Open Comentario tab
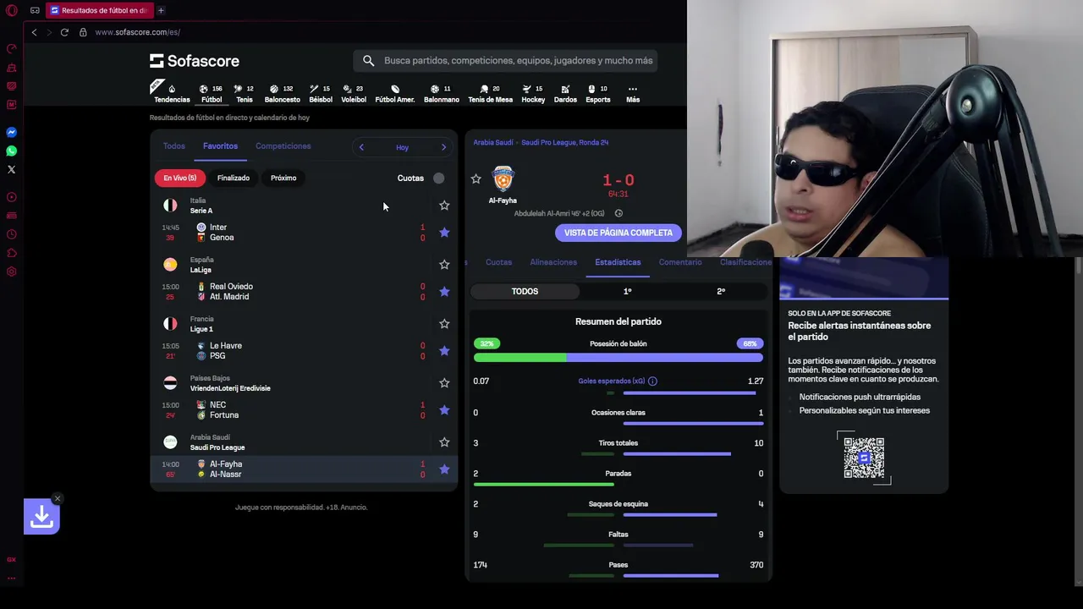 [680, 262]
